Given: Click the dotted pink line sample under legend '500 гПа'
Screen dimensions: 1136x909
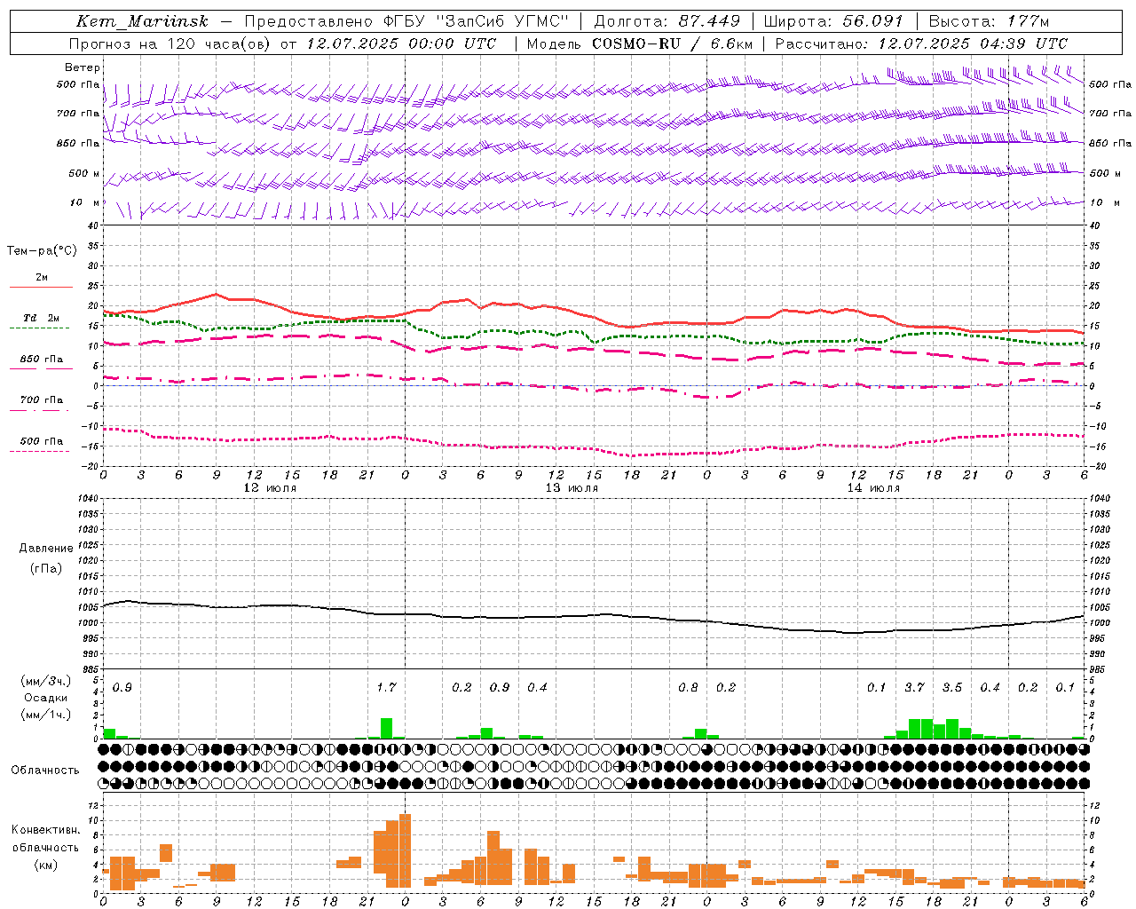Looking at the screenshot, I should [x=39, y=451].
